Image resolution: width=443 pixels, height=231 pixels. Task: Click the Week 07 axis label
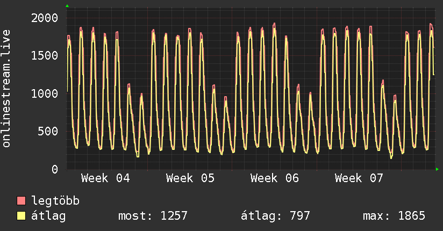coord(359,178)
